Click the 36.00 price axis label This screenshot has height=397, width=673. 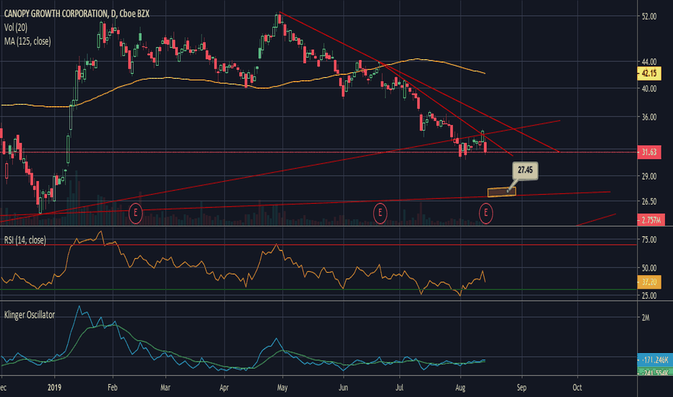(649, 117)
